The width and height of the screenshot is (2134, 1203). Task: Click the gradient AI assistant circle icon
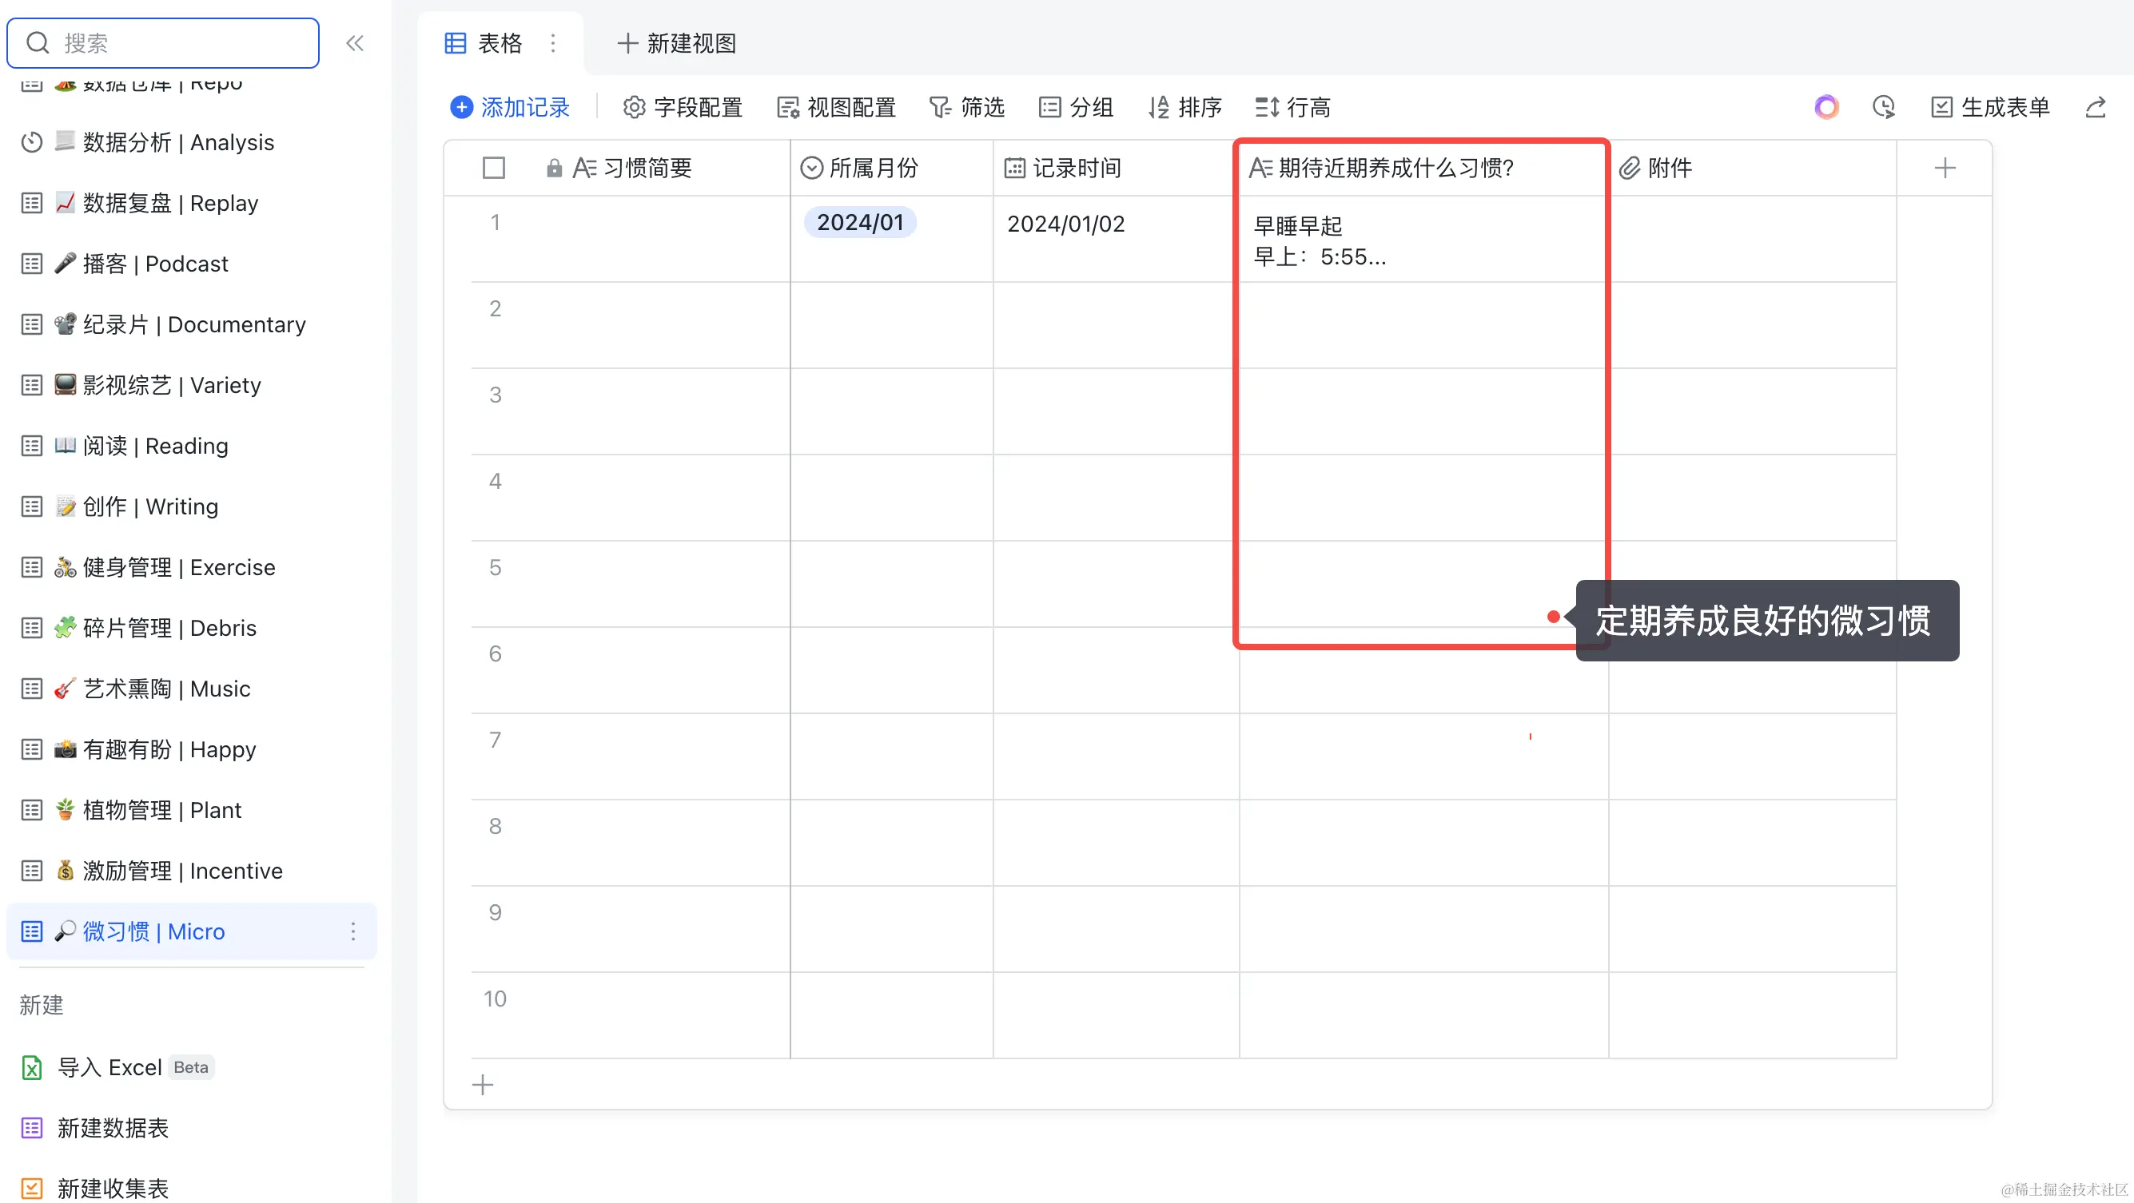tap(1826, 107)
